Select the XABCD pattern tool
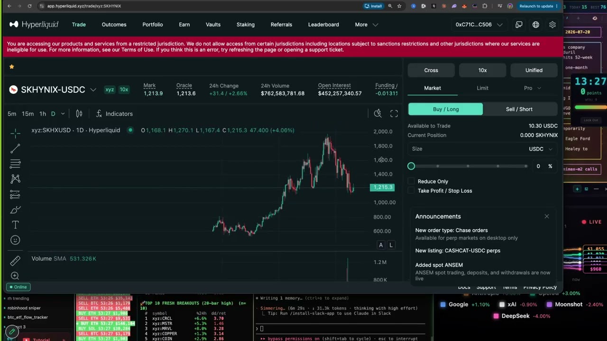607x341 pixels. 15,179
